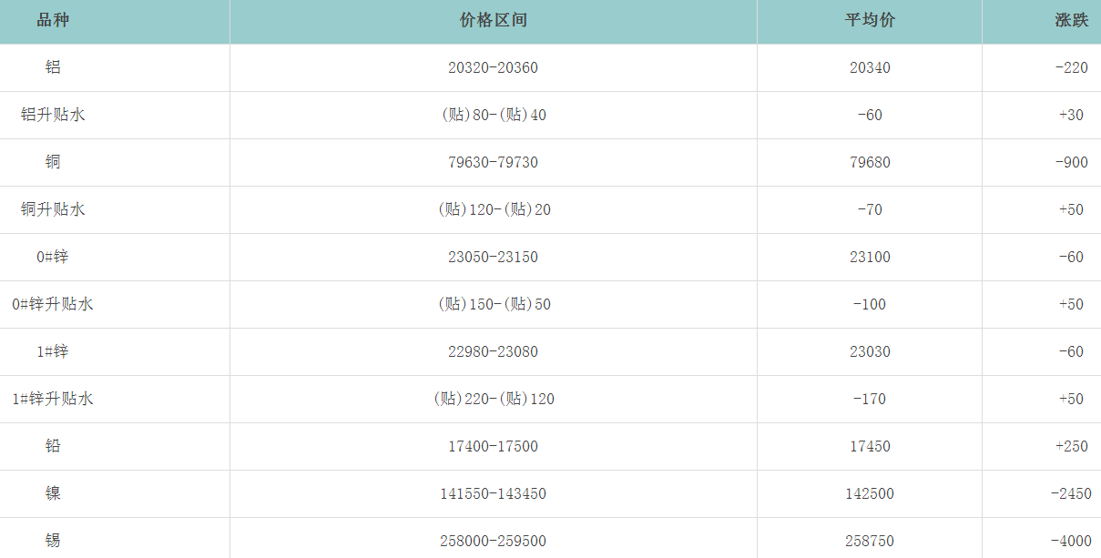
Task: Select the 铜 variety name cell
Action: [53, 162]
